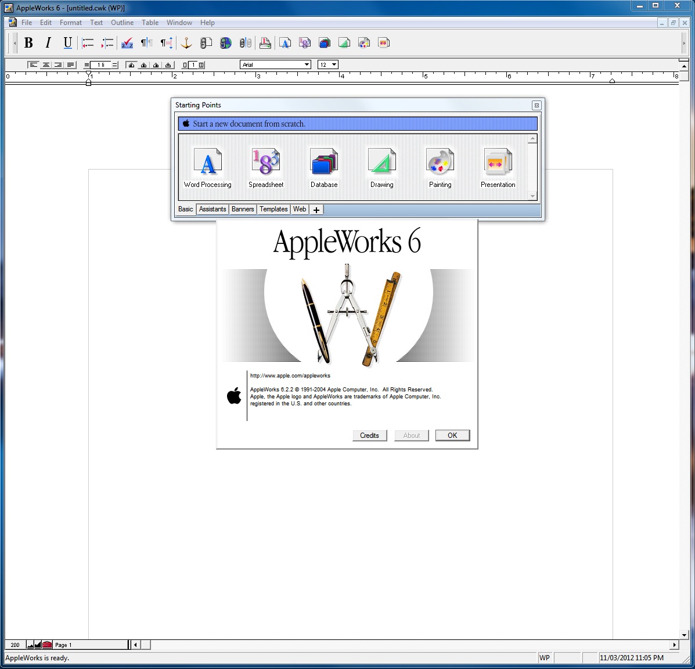Set center text alignment on ruler
Viewport: 695px width, 669px height.
click(46, 64)
